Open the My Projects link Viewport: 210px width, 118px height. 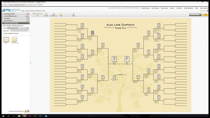(155, 8)
